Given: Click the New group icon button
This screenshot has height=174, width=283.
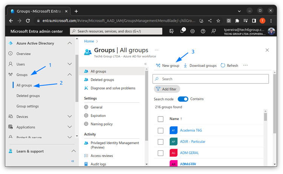Looking at the screenshot, I should 158,65.
